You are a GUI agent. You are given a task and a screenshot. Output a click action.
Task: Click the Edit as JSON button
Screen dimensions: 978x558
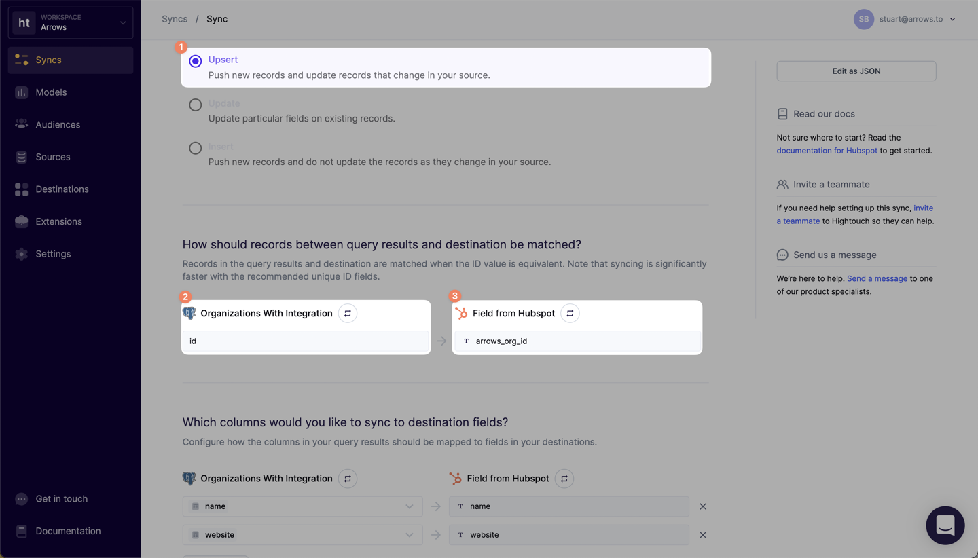(856, 71)
